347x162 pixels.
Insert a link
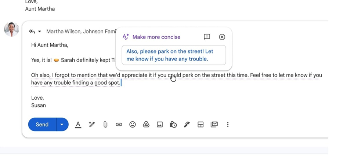[119, 125]
